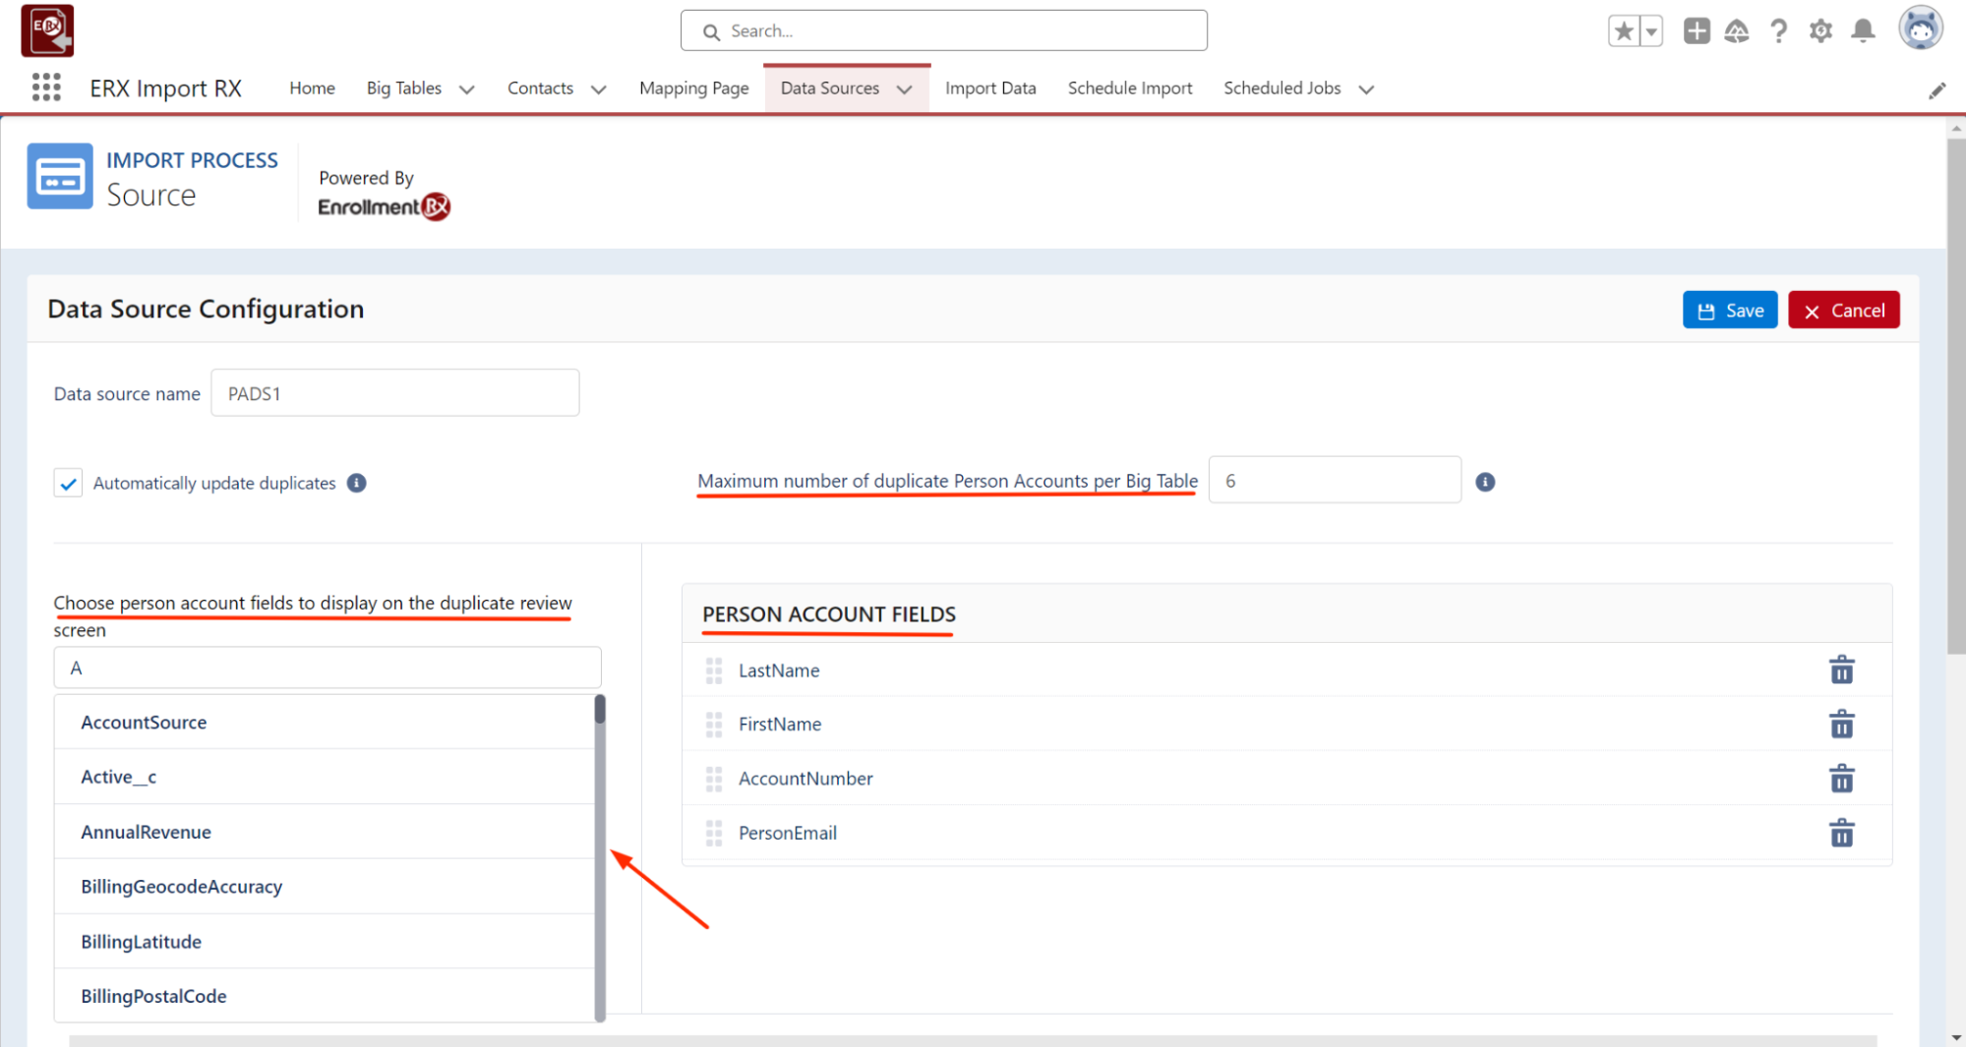1966x1047 pixels.
Task: Click the field list vertical scrollbar
Action: click(600, 855)
